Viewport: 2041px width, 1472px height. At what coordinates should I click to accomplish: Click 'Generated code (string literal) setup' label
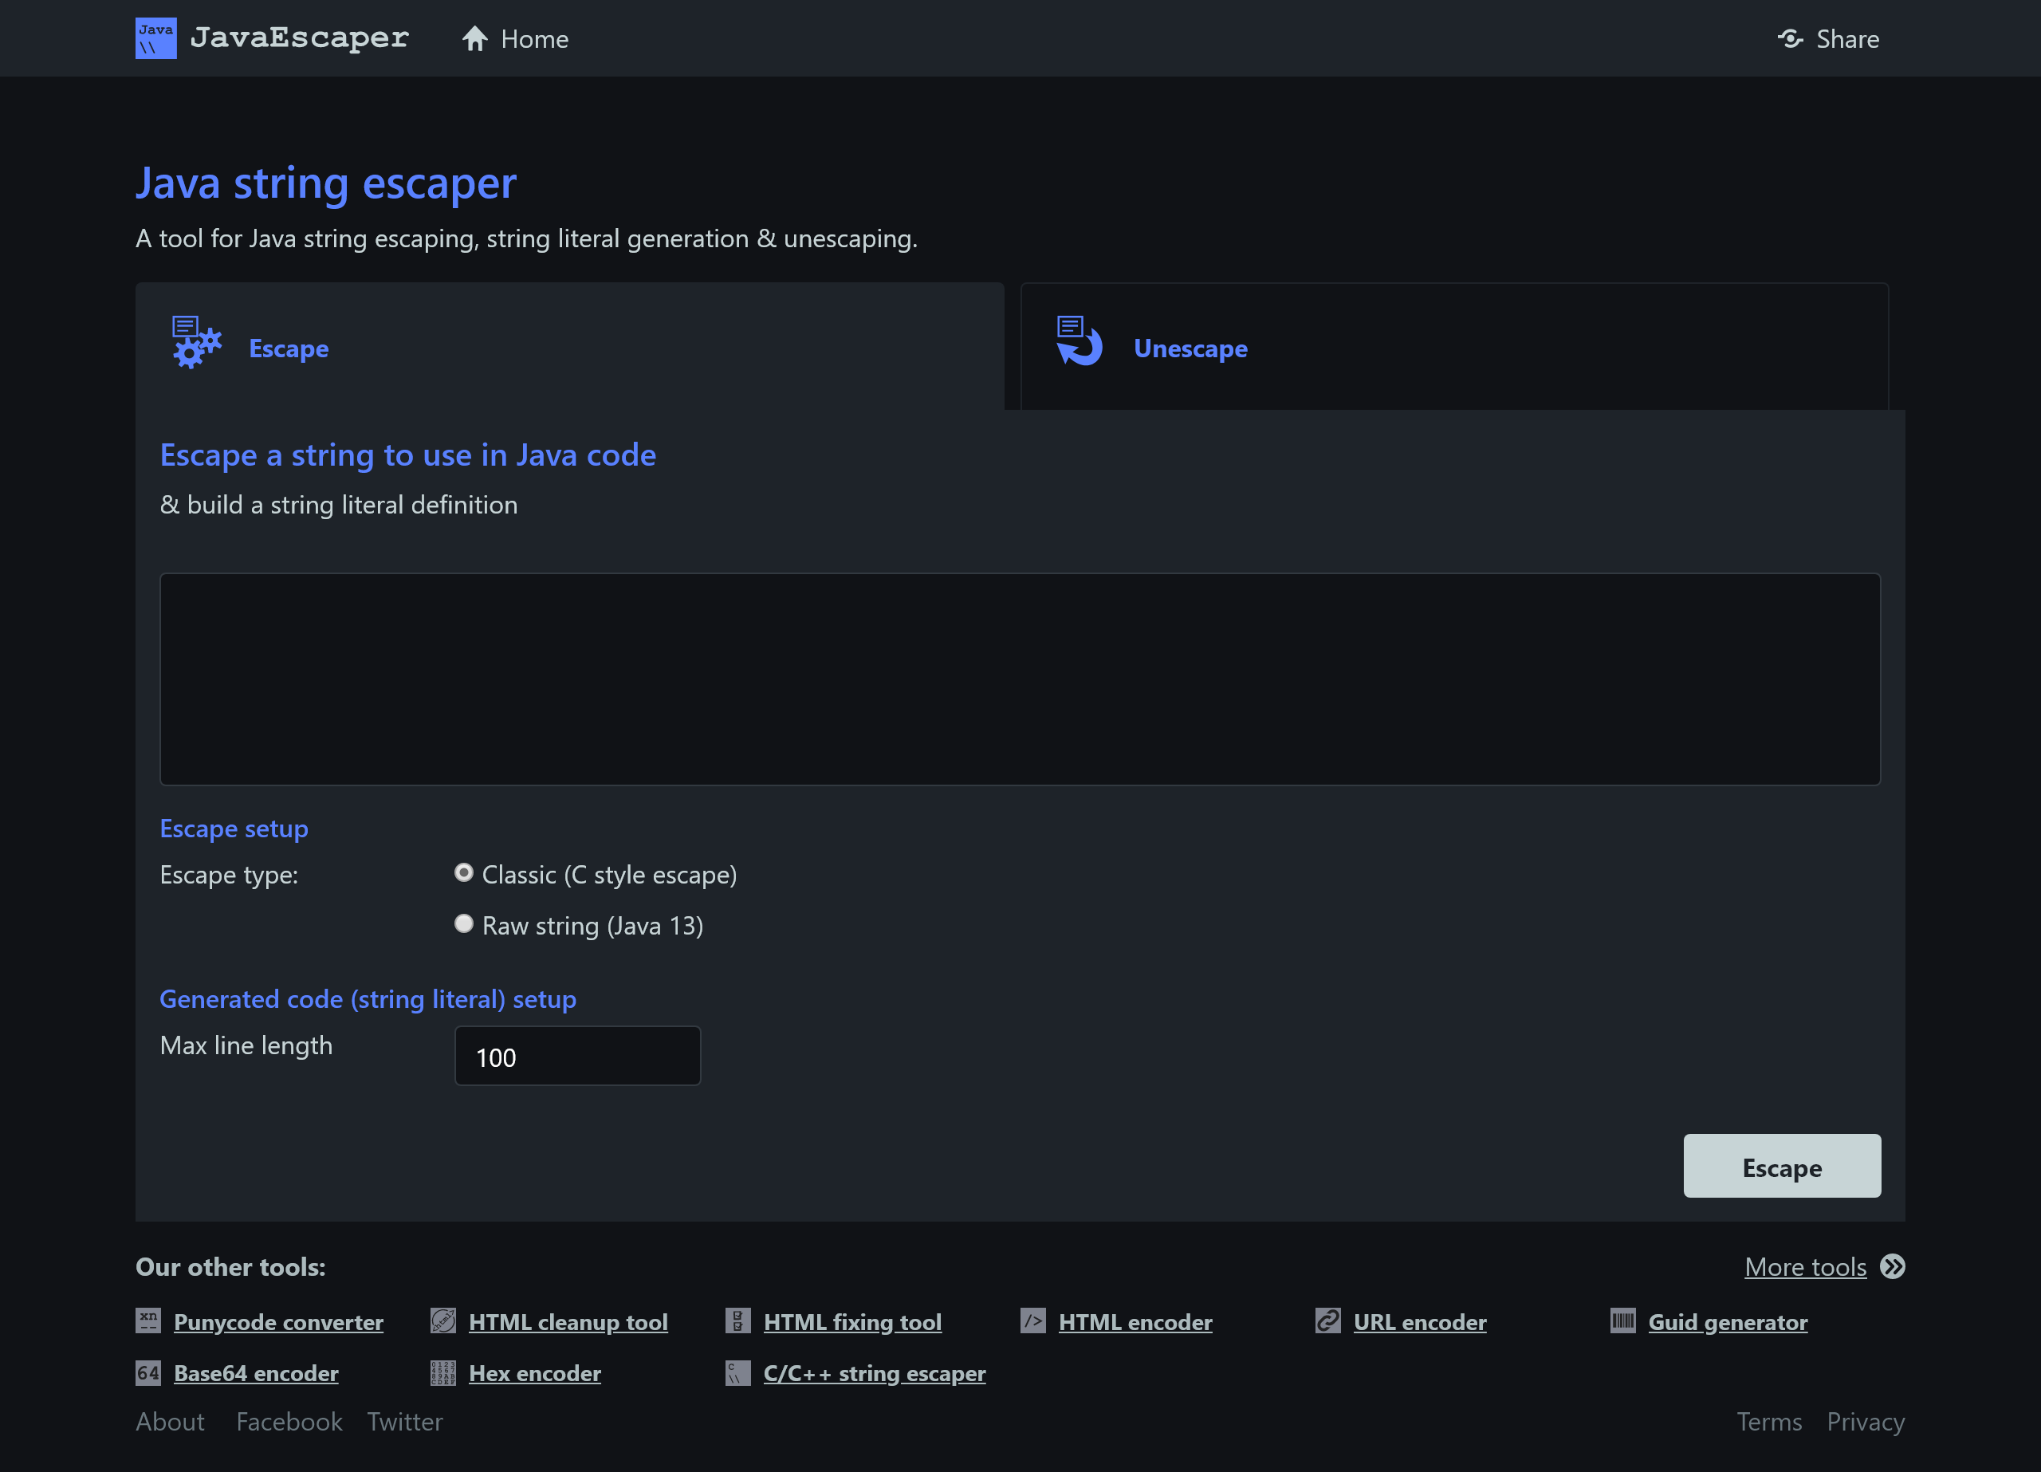368,999
